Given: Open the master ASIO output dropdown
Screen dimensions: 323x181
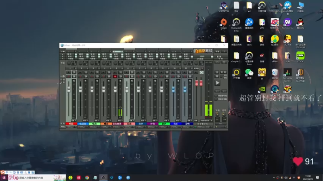Looking at the screenshot, I should 203,127.
